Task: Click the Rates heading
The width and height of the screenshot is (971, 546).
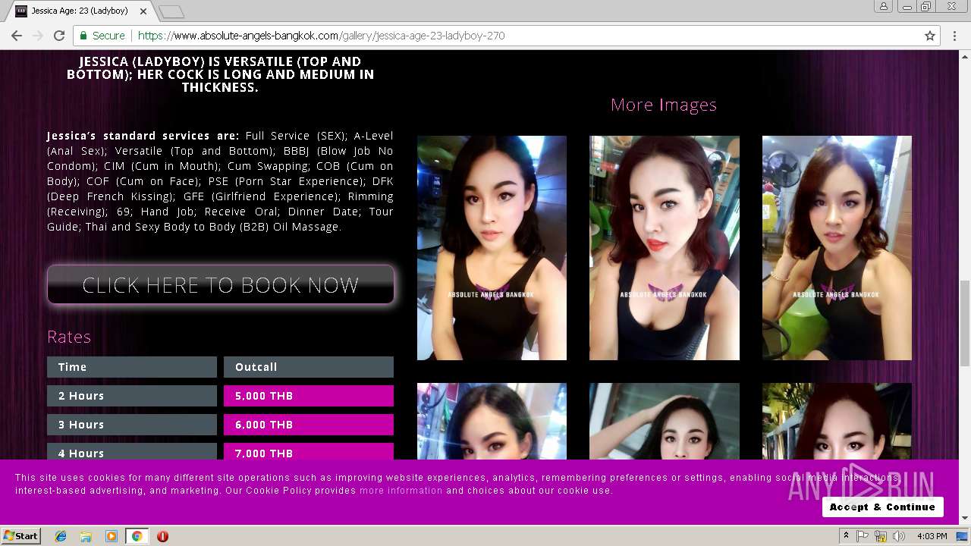Action: tap(69, 337)
